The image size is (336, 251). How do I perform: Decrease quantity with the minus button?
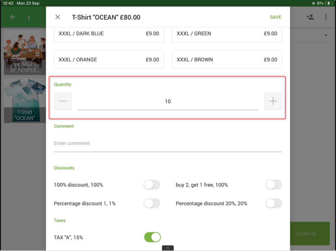point(63,101)
